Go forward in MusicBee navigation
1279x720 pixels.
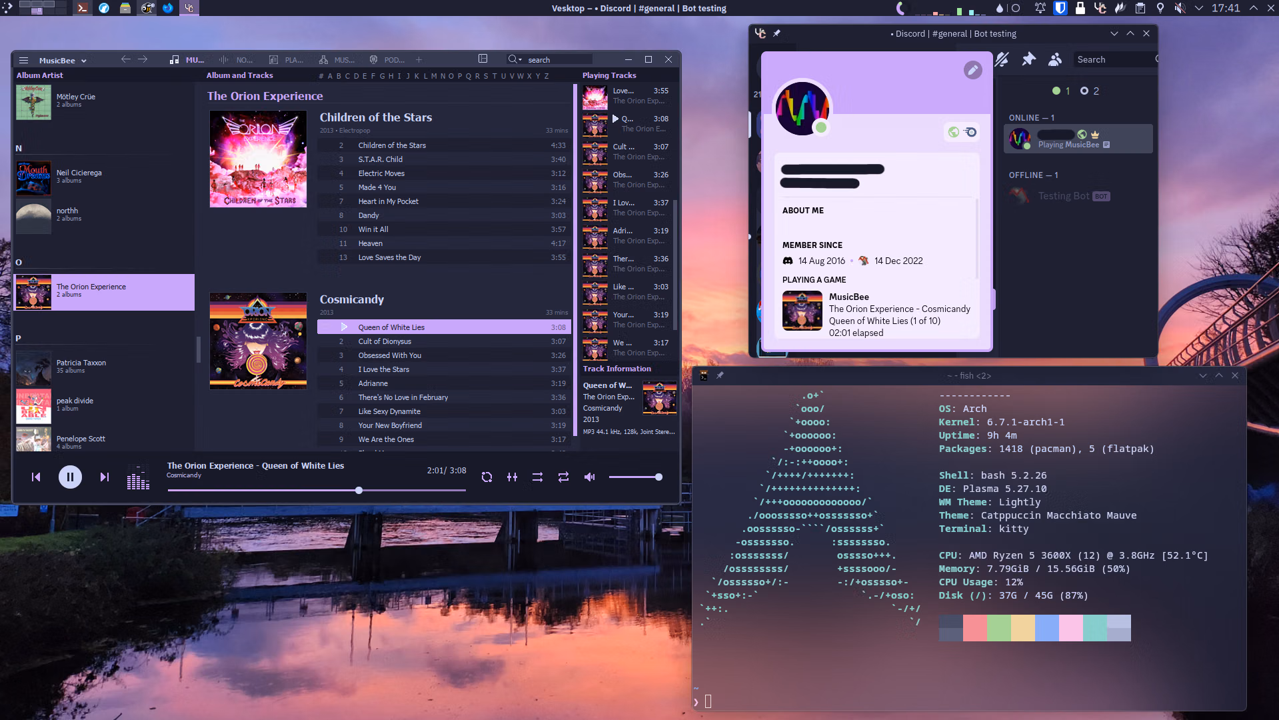pyautogui.click(x=143, y=59)
